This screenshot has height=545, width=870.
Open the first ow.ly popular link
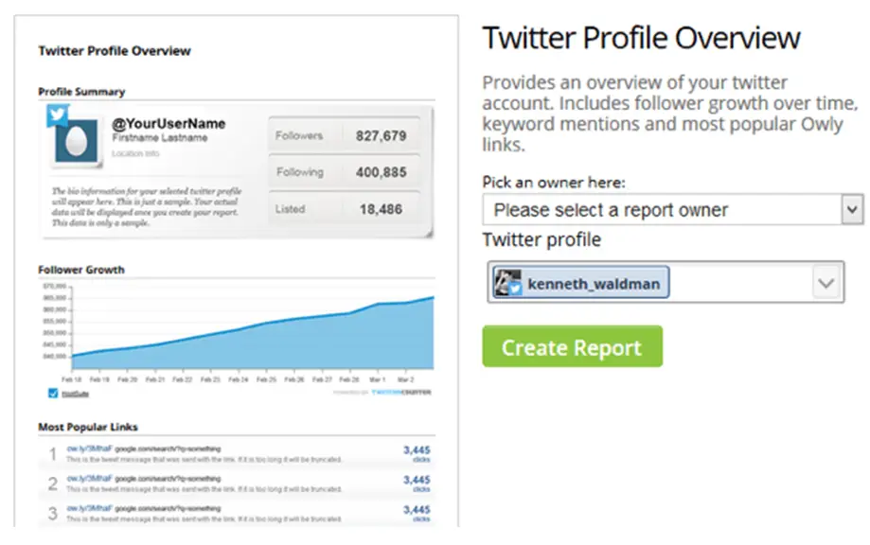pyautogui.click(x=89, y=448)
